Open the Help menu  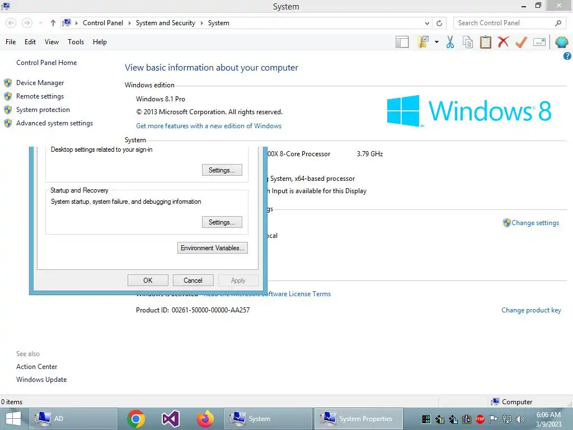point(100,42)
